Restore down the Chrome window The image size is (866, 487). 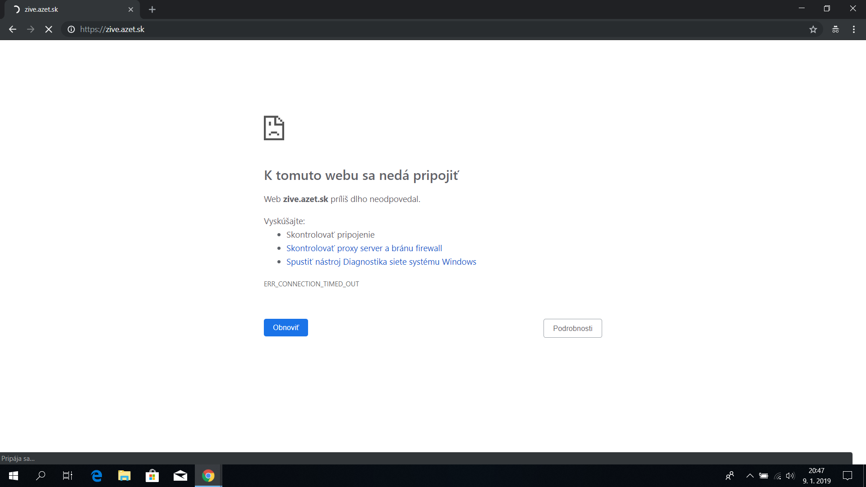pyautogui.click(x=827, y=9)
